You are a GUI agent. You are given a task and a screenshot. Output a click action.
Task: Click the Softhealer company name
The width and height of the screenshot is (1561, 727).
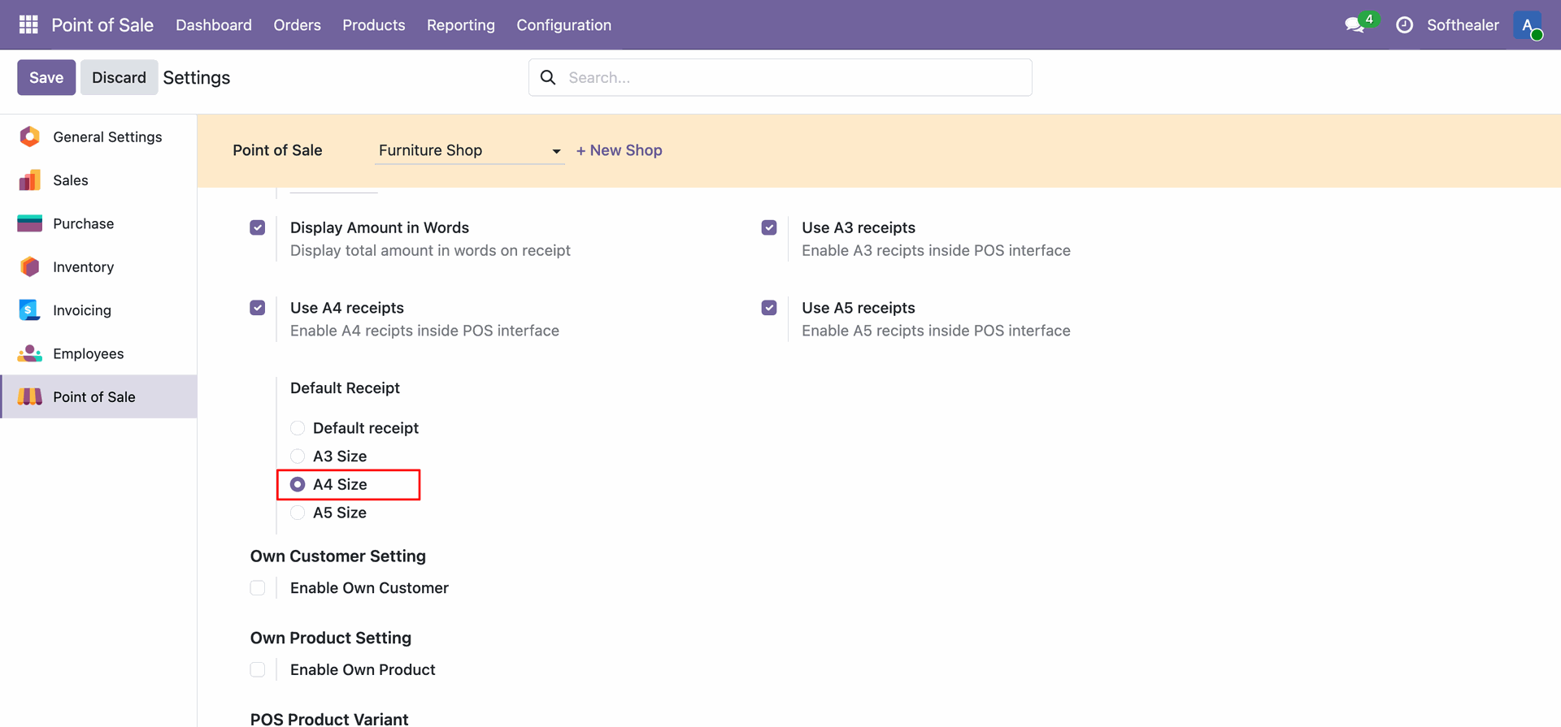[x=1463, y=25]
